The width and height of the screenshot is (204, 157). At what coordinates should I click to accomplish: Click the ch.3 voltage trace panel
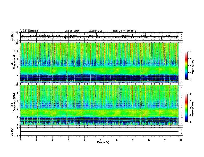[x=101, y=132]
